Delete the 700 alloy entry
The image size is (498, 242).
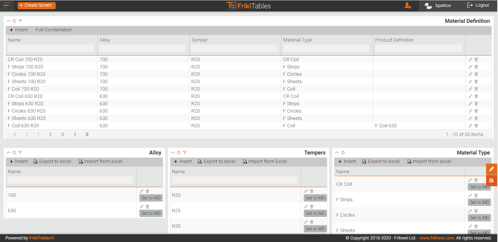click(147, 191)
